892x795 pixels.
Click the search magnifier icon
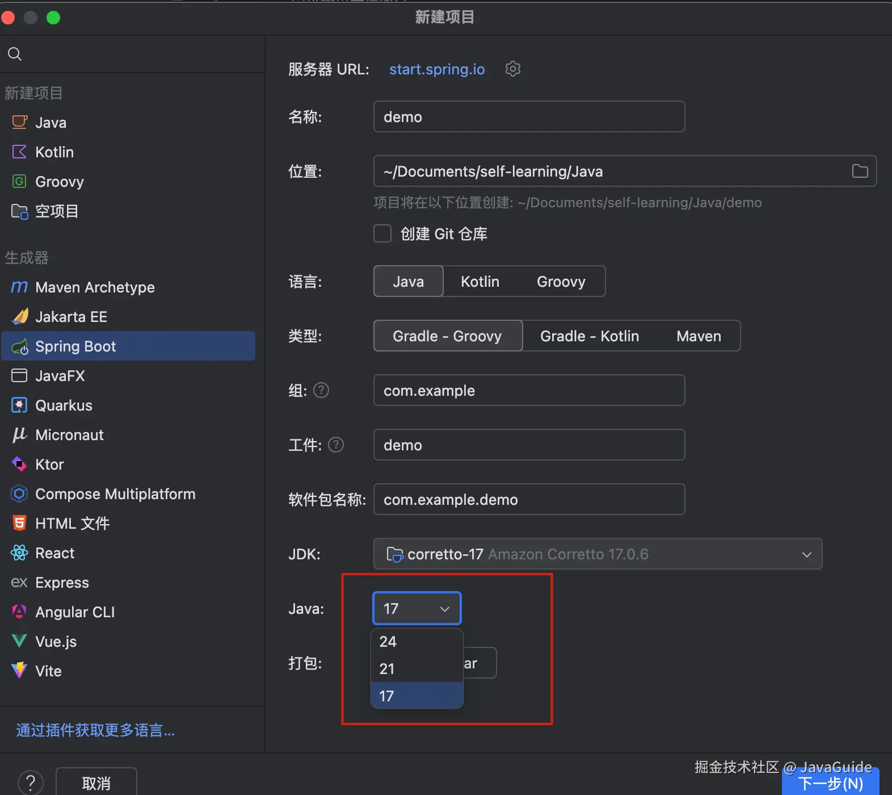coord(15,54)
